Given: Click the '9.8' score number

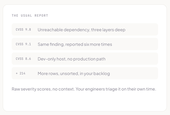Looking at the screenshot, I should tap(28, 30).
